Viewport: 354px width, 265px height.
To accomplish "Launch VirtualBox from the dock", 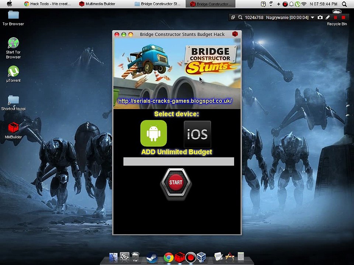I will (x=201, y=257).
